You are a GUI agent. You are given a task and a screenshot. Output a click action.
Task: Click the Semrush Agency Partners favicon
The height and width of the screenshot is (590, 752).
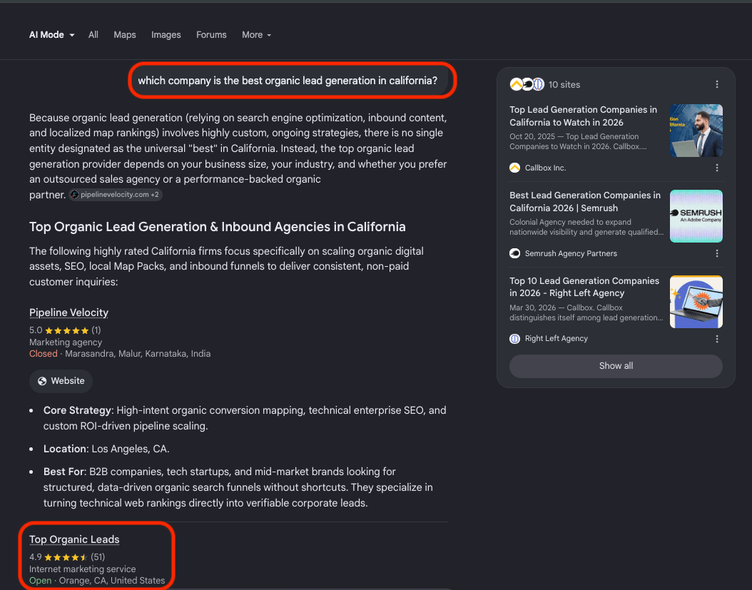coord(514,253)
